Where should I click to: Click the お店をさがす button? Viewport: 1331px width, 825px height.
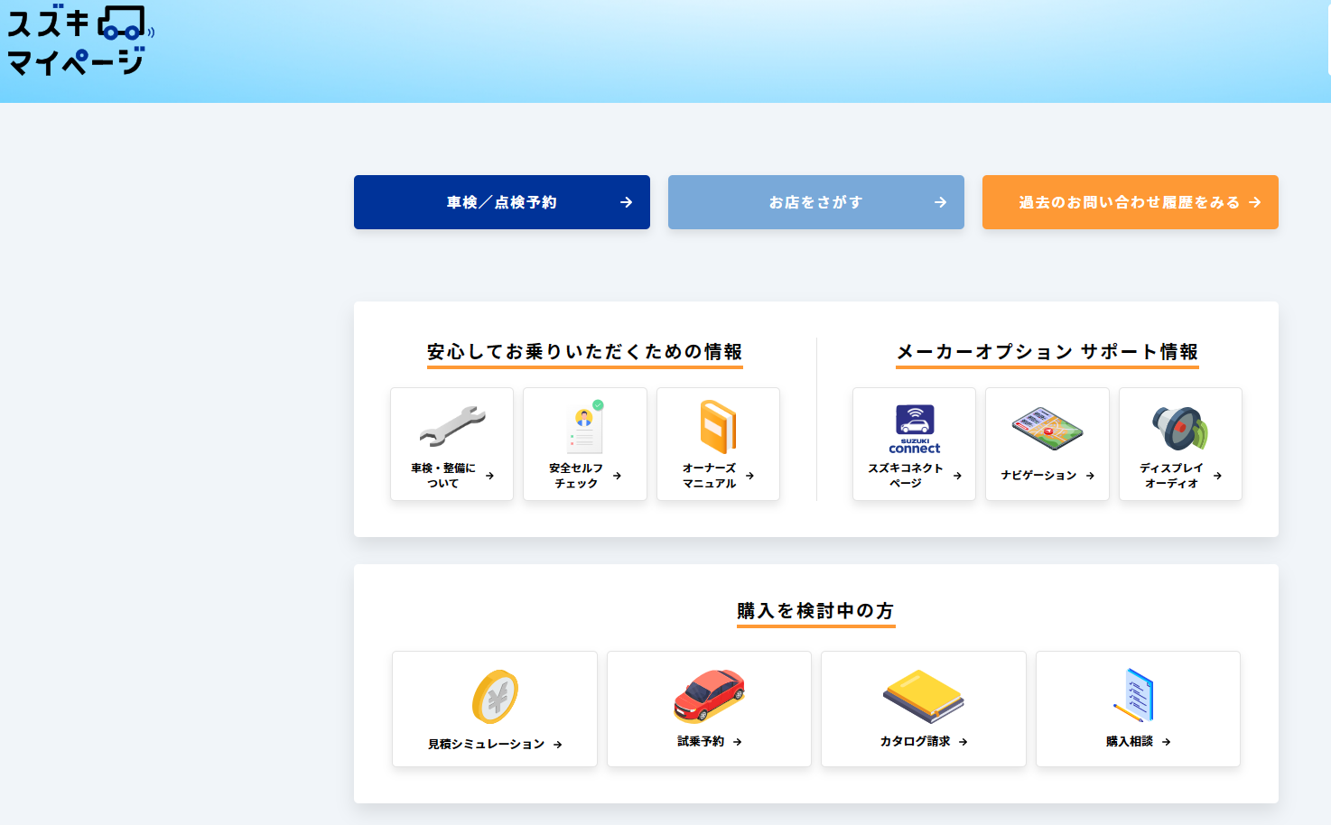815,202
